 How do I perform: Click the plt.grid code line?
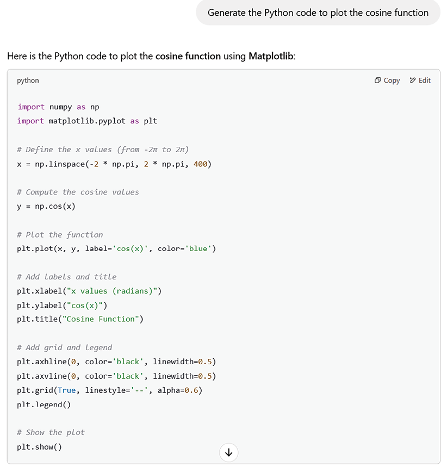coord(109,390)
